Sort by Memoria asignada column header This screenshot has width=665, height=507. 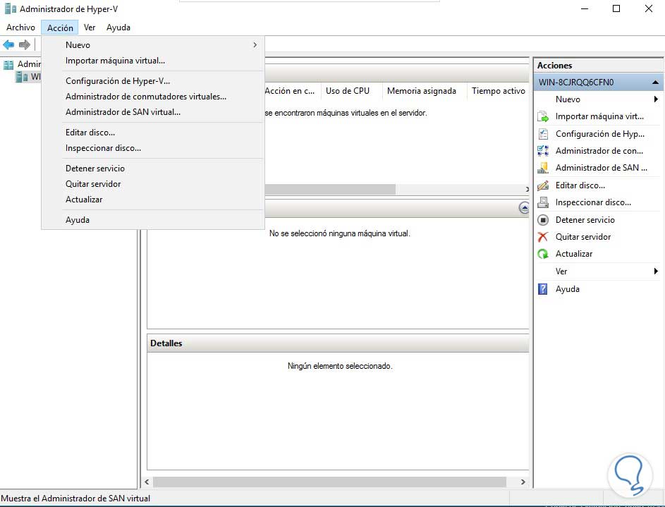425,91
